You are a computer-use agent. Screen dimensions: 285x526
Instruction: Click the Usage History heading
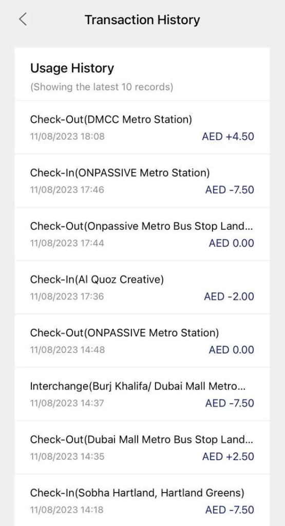[x=72, y=68]
